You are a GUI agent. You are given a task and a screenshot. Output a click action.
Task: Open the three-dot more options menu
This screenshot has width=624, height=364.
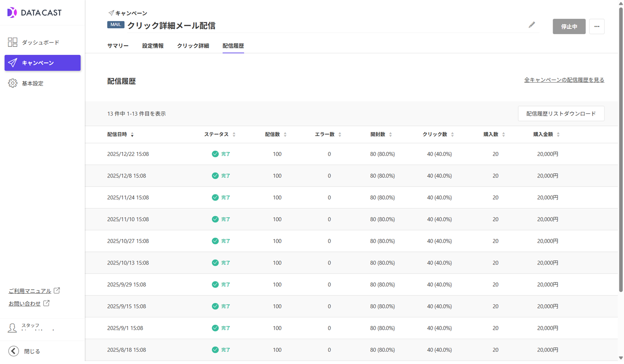(596, 26)
